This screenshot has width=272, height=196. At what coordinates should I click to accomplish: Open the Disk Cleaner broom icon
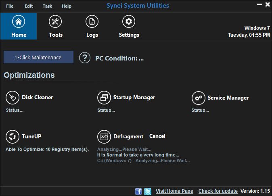coord(13,98)
